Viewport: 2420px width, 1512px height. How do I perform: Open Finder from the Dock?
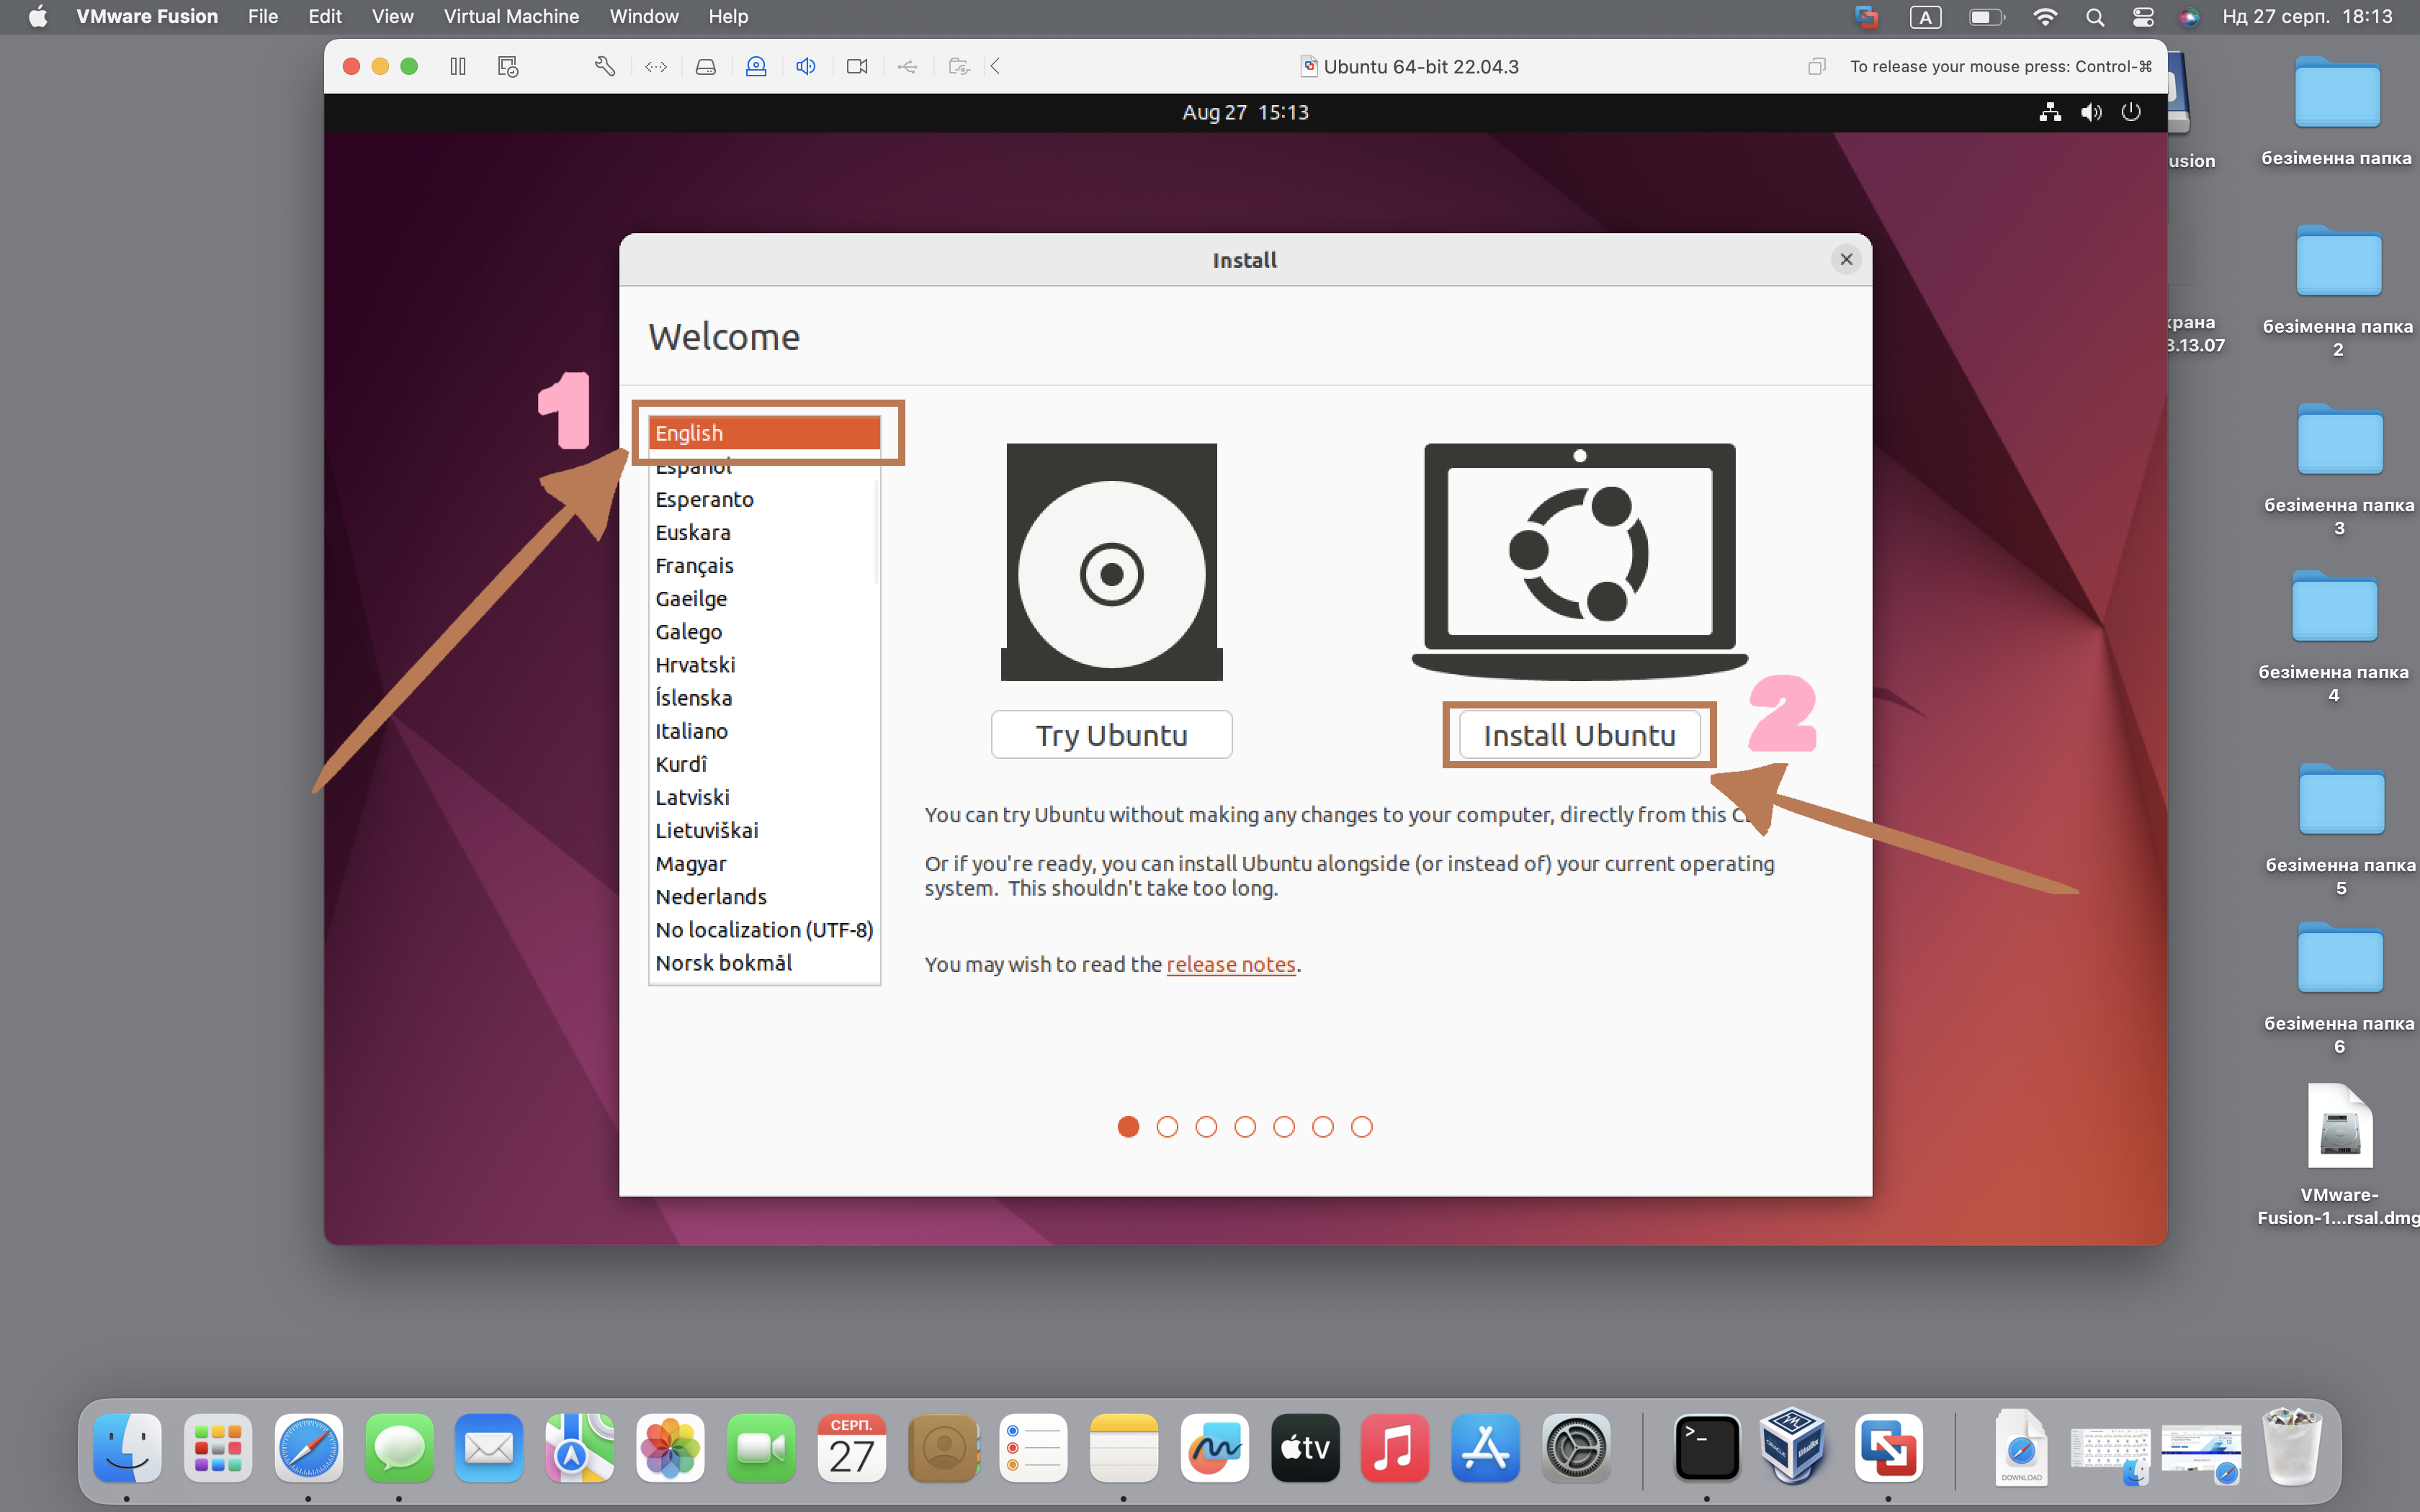point(127,1447)
